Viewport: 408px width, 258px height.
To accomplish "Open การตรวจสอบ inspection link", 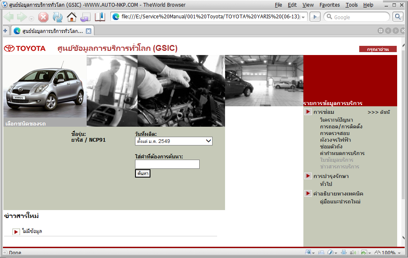I will 335,133.
